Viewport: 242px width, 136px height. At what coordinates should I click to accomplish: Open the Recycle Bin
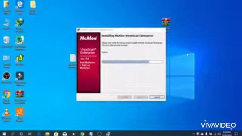pos(6,42)
